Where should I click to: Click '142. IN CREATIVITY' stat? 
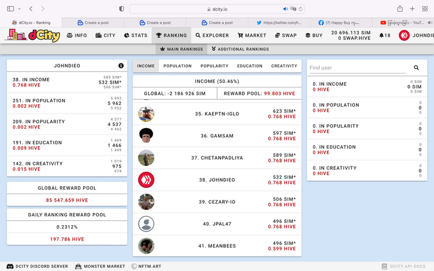(38, 164)
